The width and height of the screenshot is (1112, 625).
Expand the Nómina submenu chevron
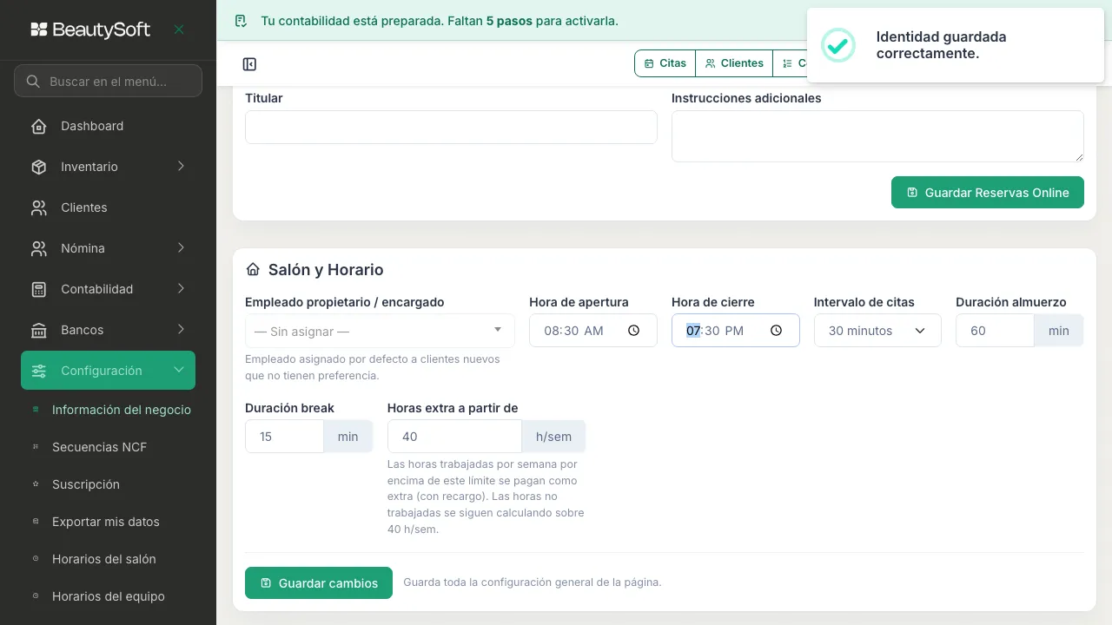(181, 248)
